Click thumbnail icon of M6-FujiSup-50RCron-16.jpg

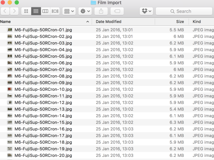pos(10,129)
